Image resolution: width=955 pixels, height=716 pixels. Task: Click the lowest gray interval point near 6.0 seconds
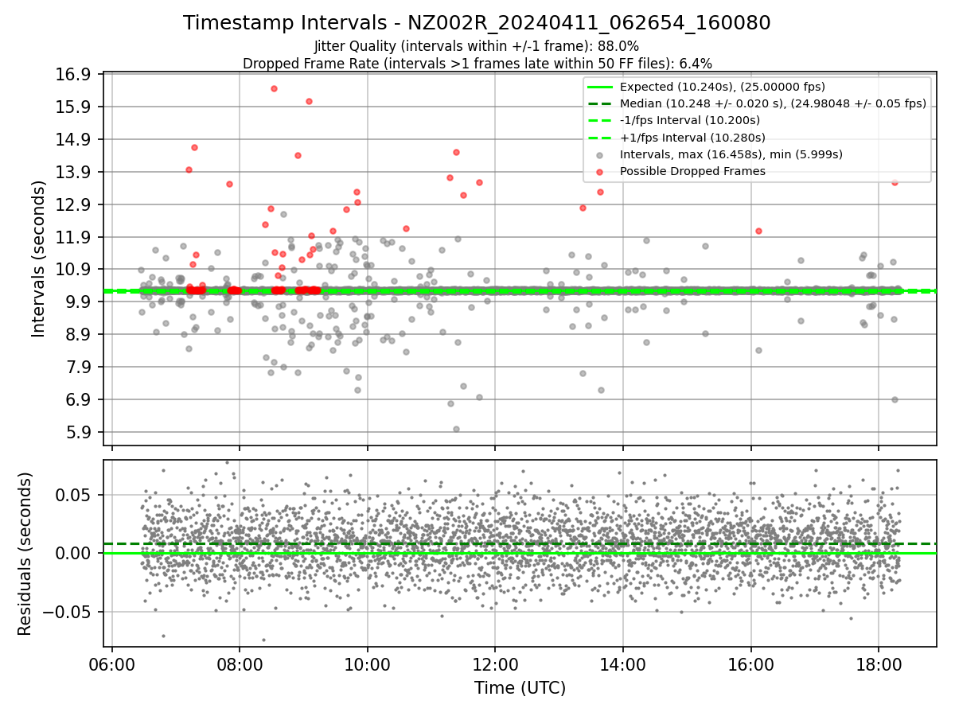[456, 429]
